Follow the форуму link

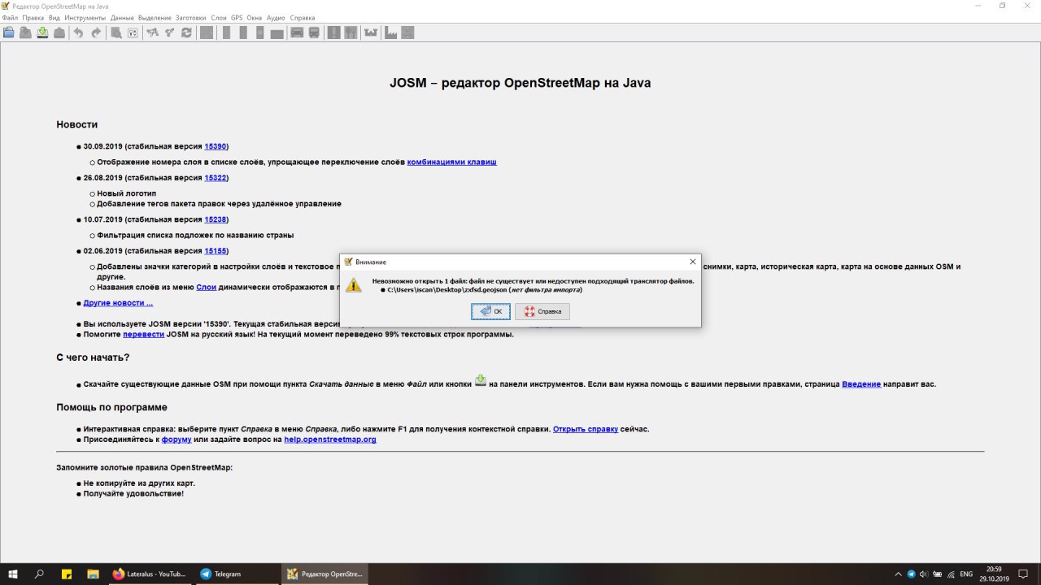coord(176,440)
